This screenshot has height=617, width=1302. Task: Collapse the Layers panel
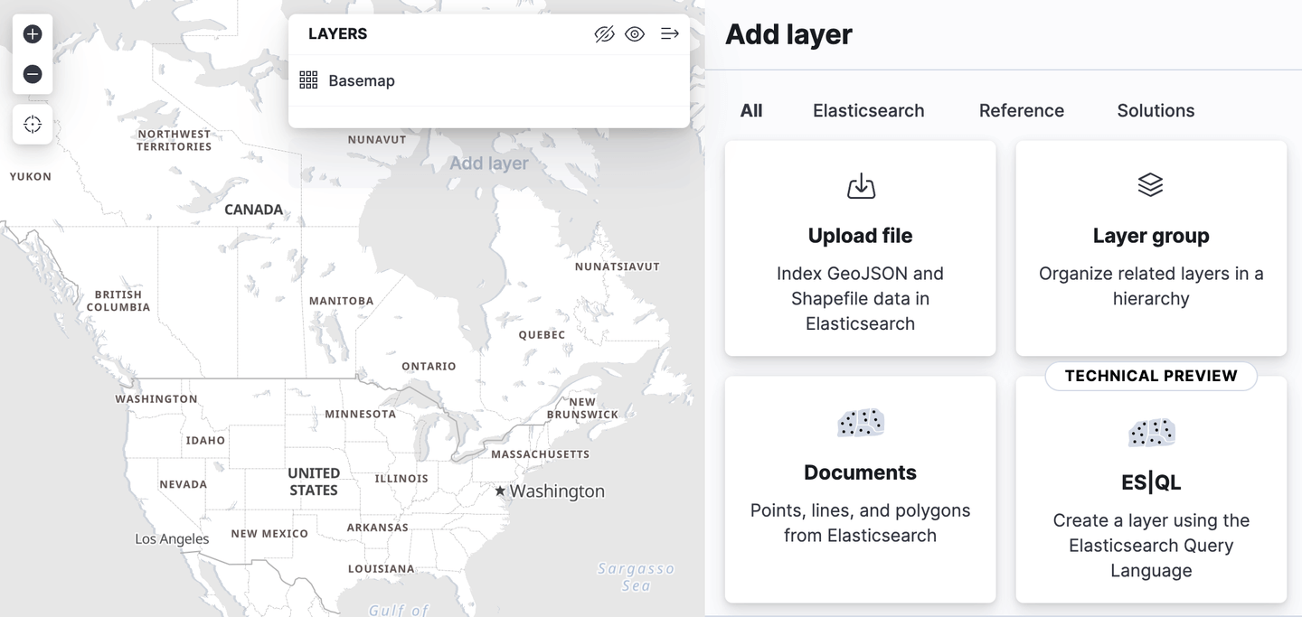[669, 33]
